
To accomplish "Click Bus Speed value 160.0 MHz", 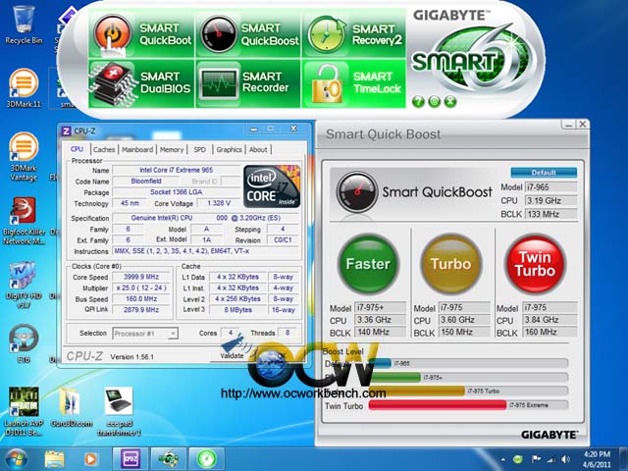I will (141, 298).
